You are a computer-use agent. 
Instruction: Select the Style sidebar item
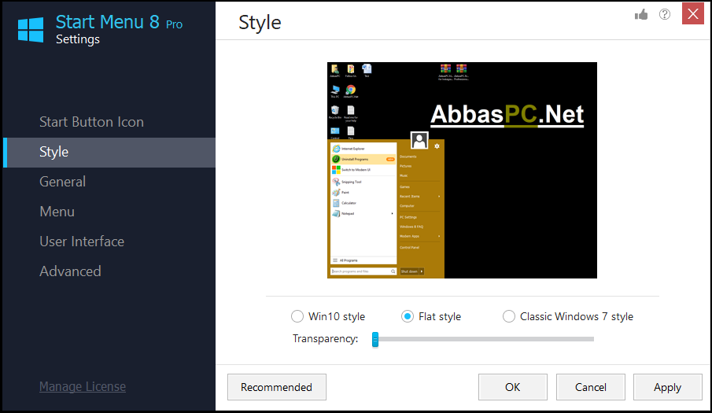109,153
